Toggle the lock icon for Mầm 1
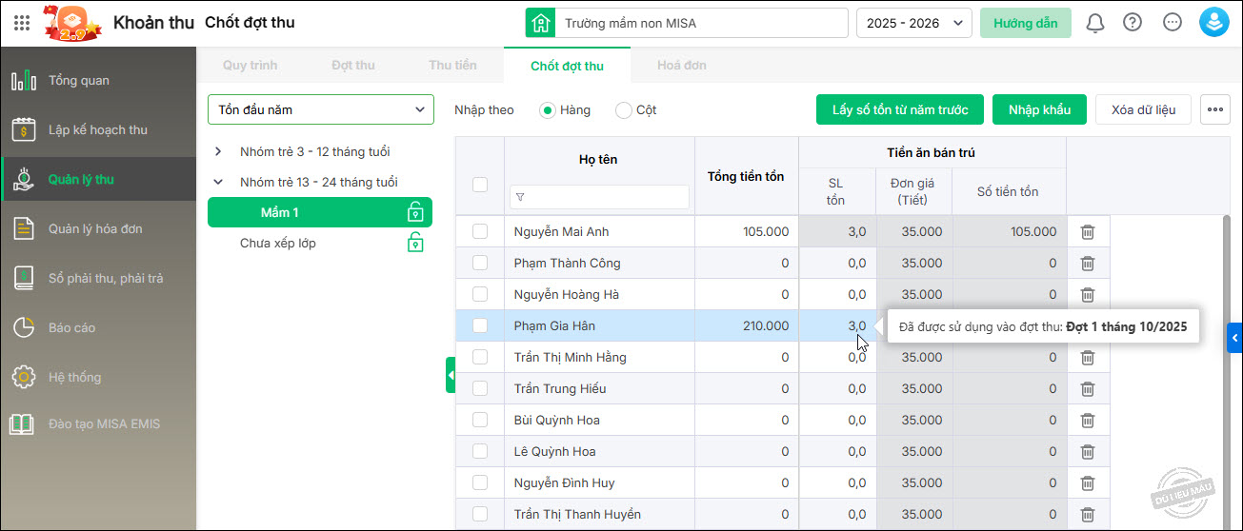 (414, 212)
